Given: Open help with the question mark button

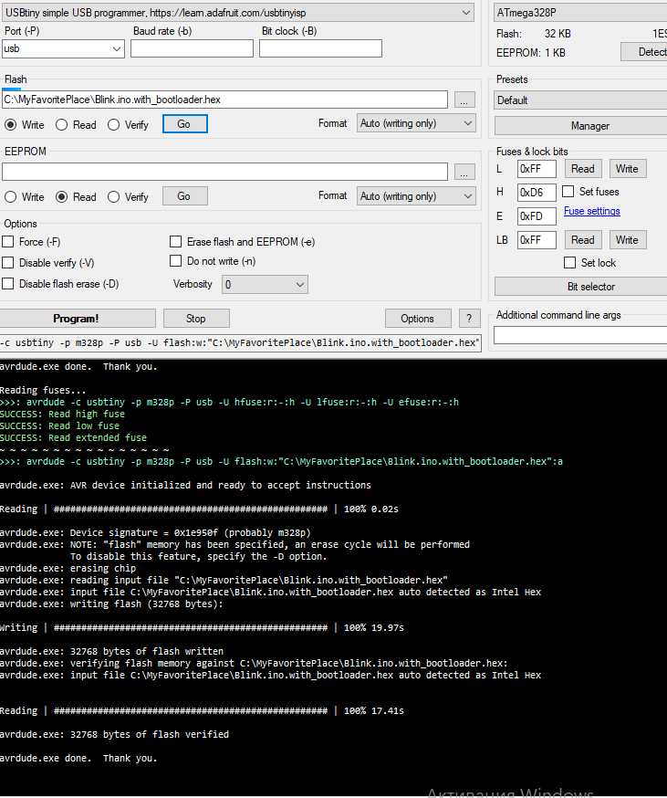Looking at the screenshot, I should 469,318.
